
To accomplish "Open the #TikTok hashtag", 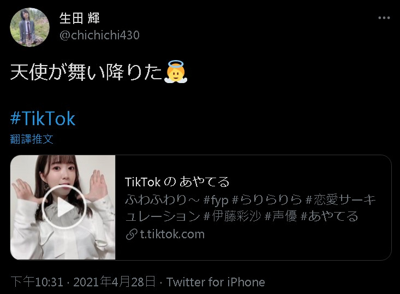I will coord(43,119).
